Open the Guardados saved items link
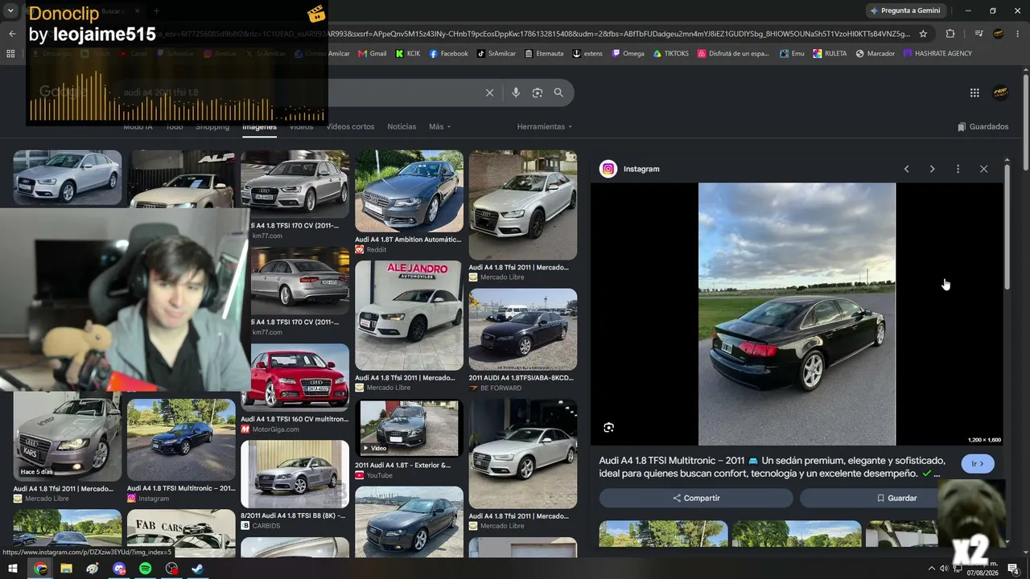The height and width of the screenshot is (579, 1030). tap(983, 126)
